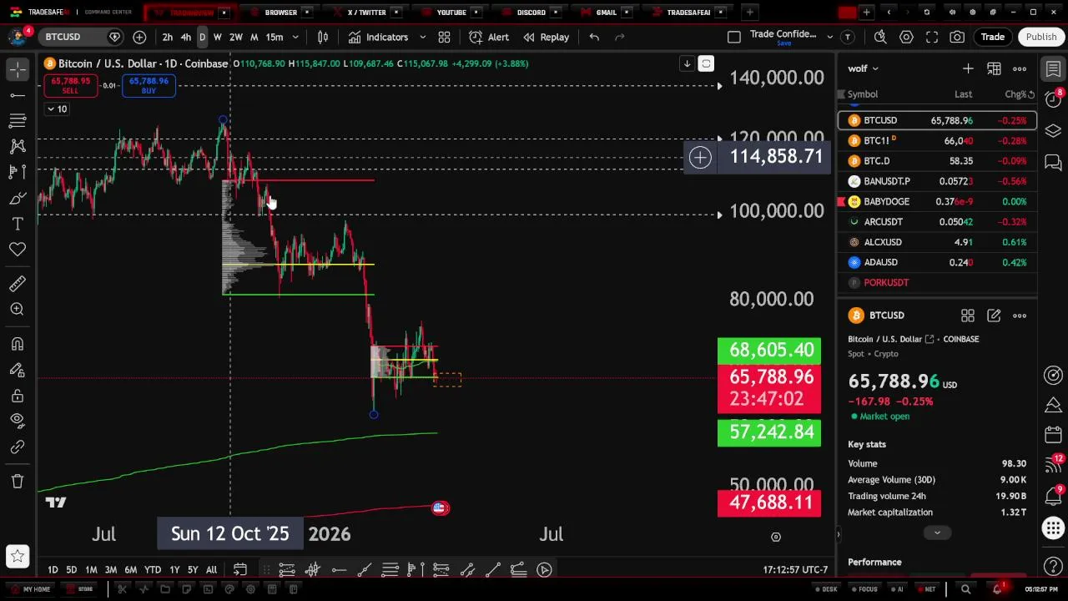Screen dimensions: 1068x601
Task: Open timezone setting 17:12:57 UTC-7
Action: [795, 569]
